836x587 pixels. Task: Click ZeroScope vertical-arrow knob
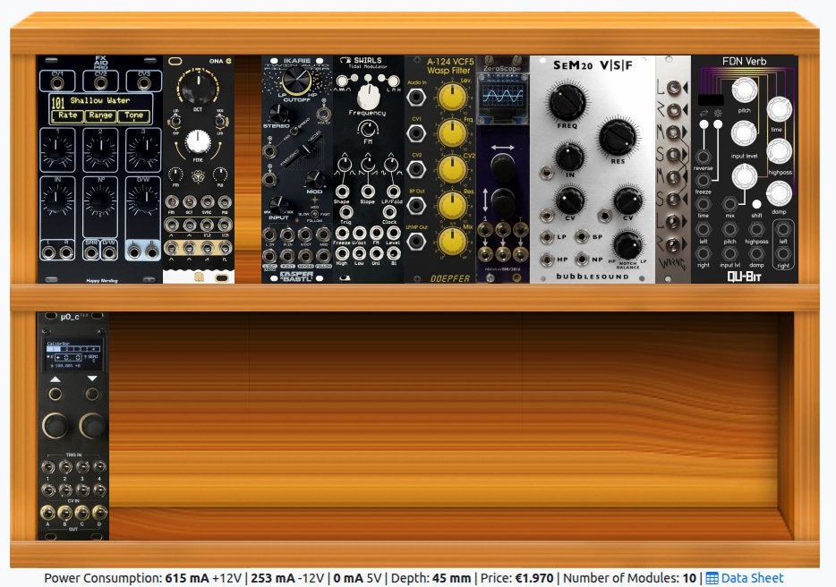(x=503, y=200)
